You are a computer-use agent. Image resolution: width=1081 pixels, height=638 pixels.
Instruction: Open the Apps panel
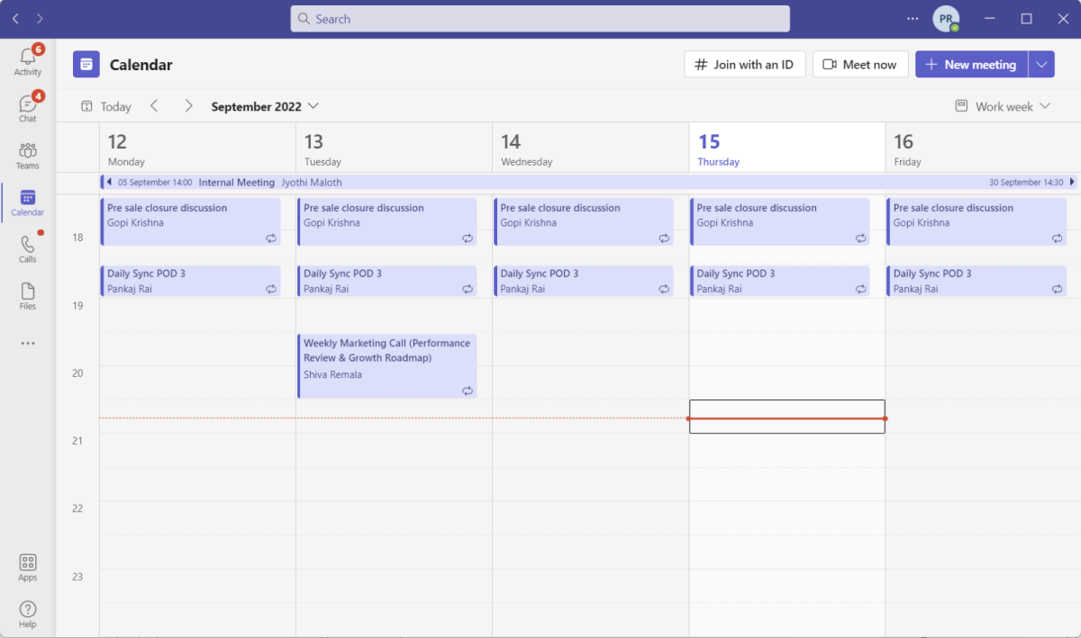(27, 565)
